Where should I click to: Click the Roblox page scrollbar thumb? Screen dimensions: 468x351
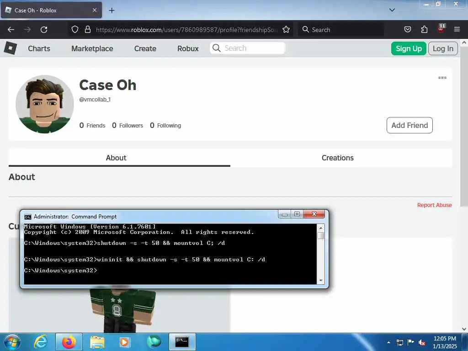tap(464, 126)
